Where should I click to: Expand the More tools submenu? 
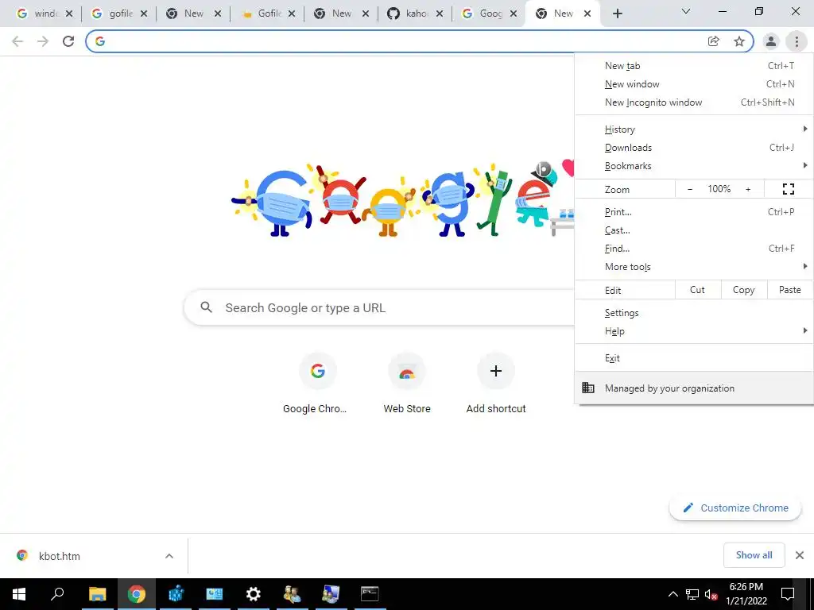[694, 267]
